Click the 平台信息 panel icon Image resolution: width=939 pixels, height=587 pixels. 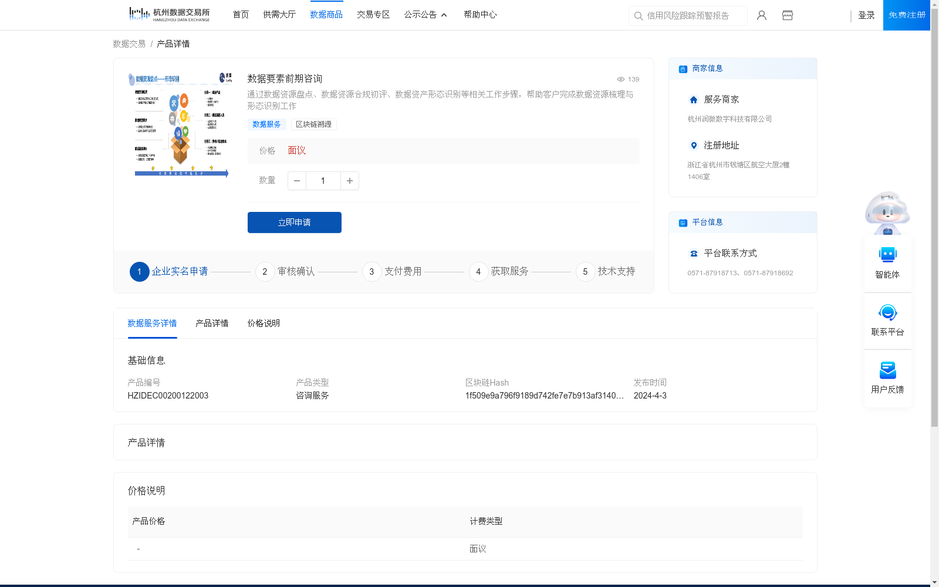click(x=683, y=222)
